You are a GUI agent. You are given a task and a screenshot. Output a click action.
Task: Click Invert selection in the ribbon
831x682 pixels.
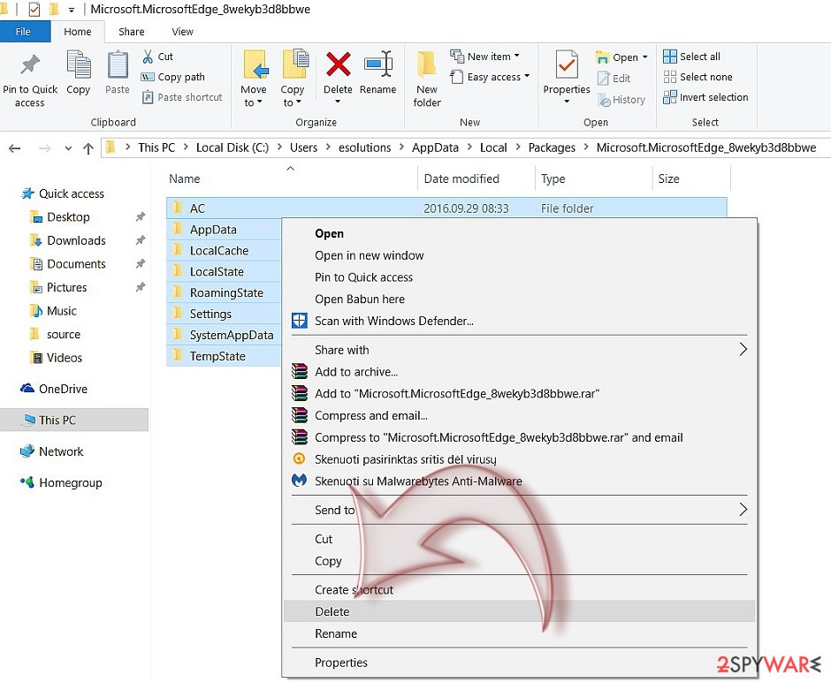706,97
